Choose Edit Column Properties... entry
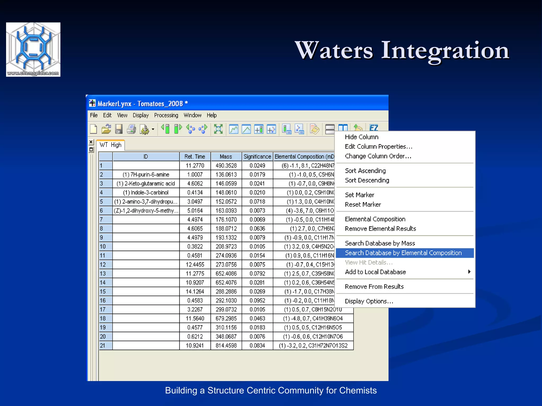Viewport: 542px width, 406px height. click(378, 146)
